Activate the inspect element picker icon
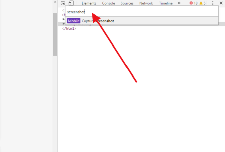The image size is (225, 152). [63, 3]
